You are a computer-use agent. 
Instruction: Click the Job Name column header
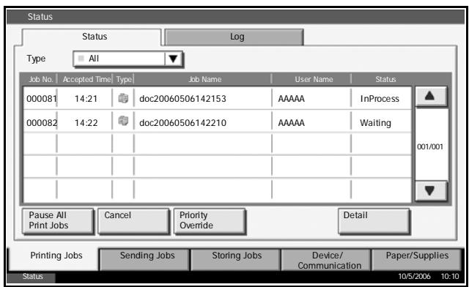[205, 79]
